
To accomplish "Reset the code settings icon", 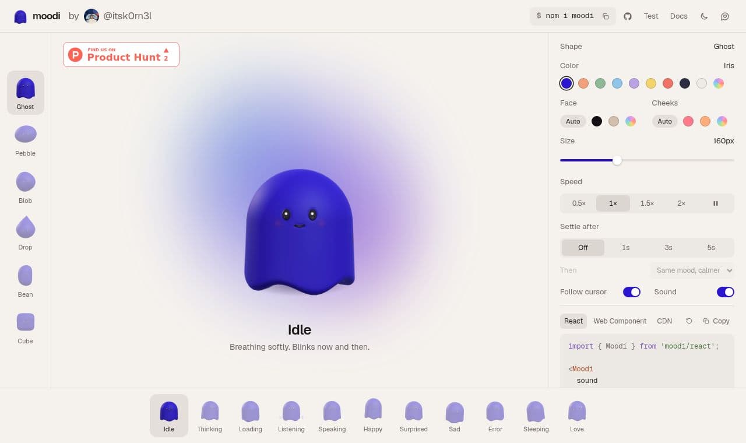I will tap(689, 321).
